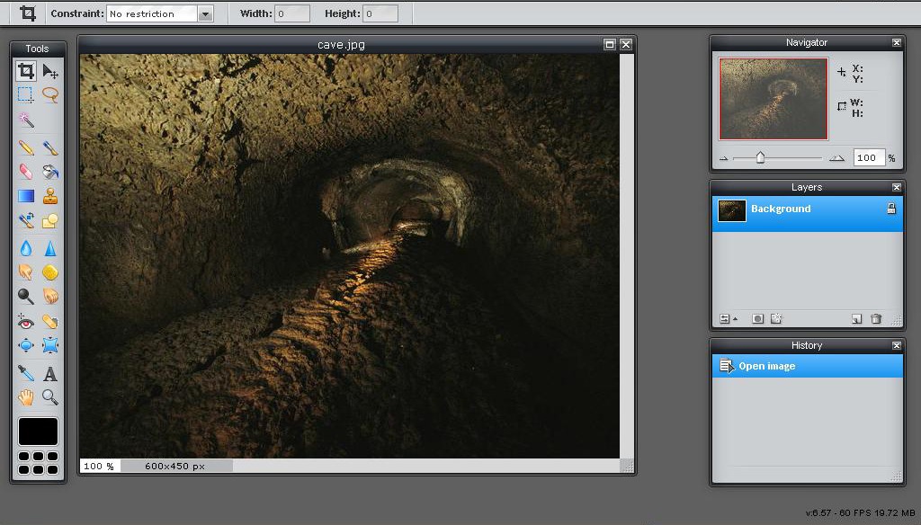Viewport: 921px width, 525px height.
Task: Select the Type text tool
Action: coord(50,373)
